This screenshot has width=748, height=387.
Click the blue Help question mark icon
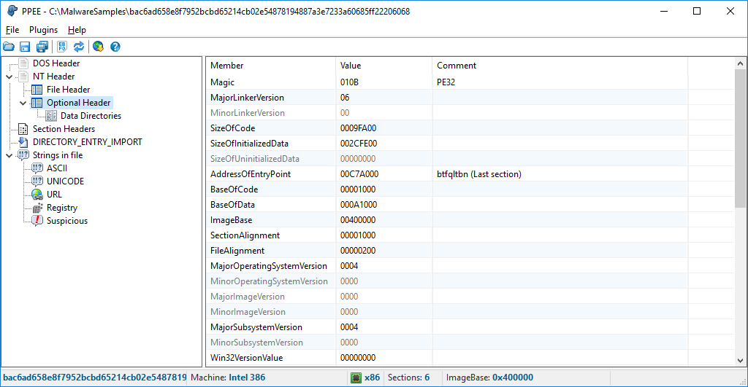point(115,47)
